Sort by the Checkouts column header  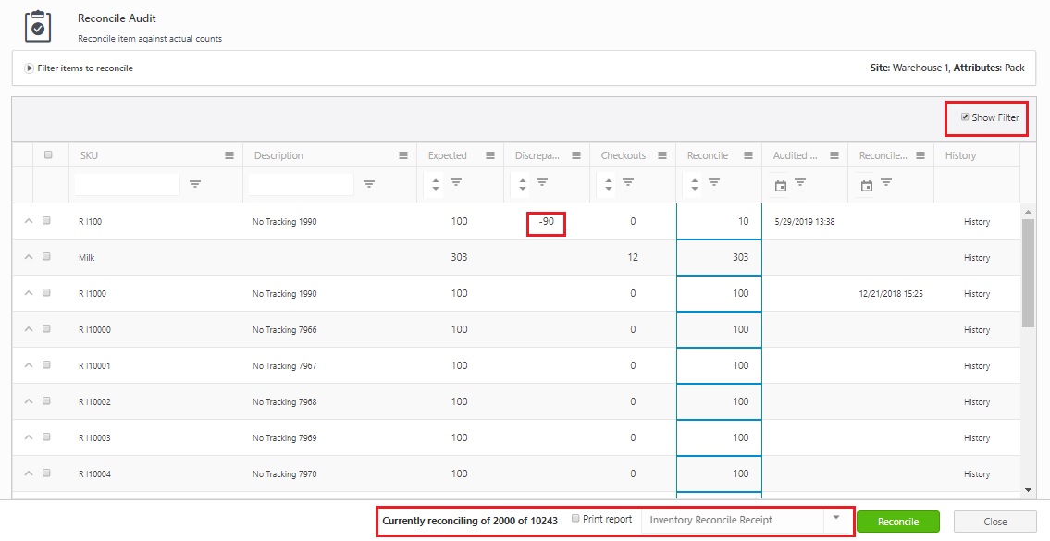624,155
